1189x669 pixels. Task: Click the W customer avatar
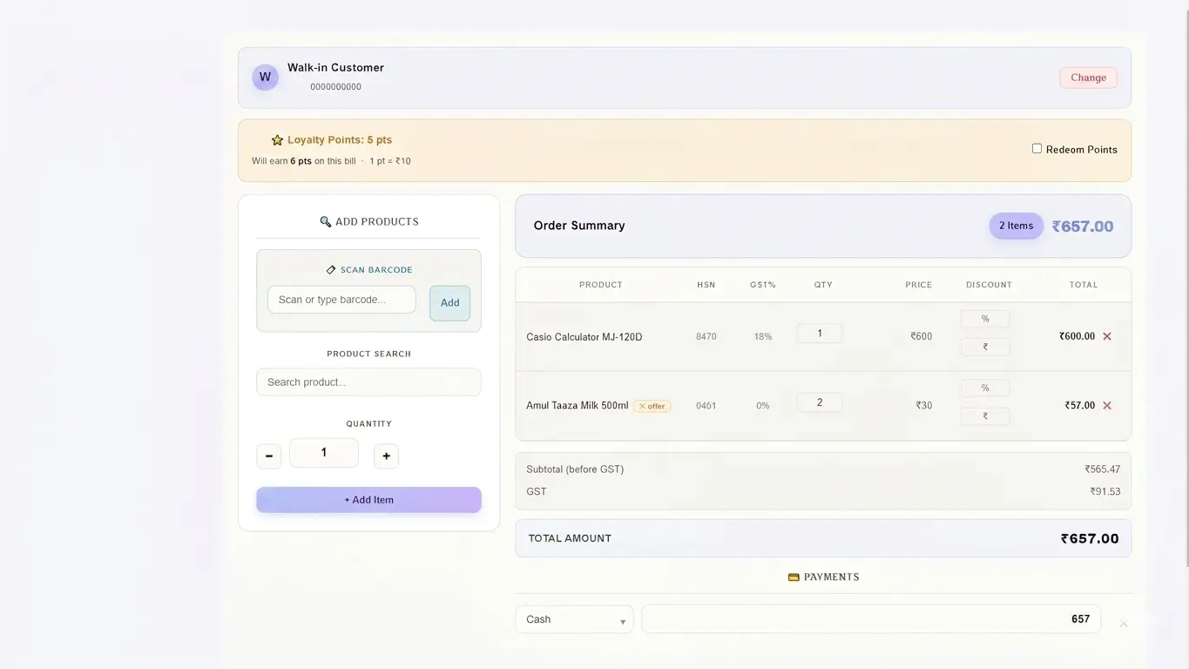point(265,77)
